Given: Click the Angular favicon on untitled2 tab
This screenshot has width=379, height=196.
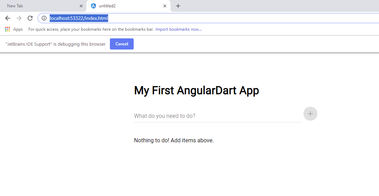Looking at the screenshot, I should pos(93,6).
